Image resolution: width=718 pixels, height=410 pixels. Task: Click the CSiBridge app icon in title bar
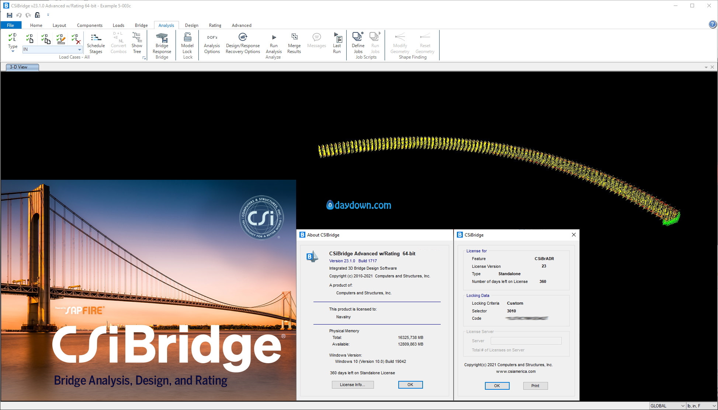pyautogui.click(x=6, y=6)
